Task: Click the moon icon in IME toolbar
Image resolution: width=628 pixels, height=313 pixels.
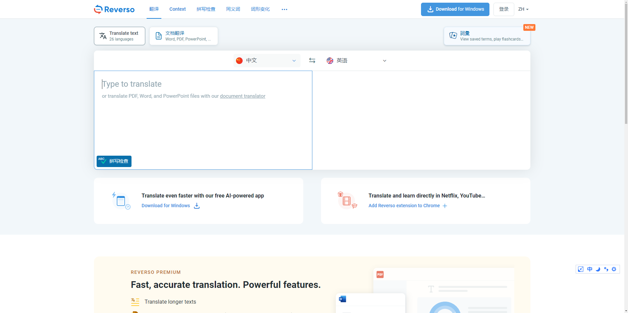Action: click(x=598, y=269)
